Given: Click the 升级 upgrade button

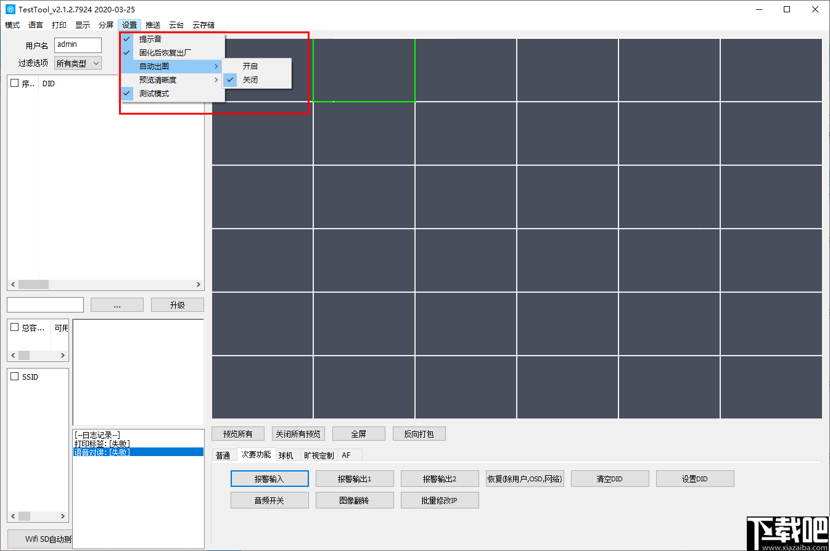Looking at the screenshot, I should pos(178,304).
